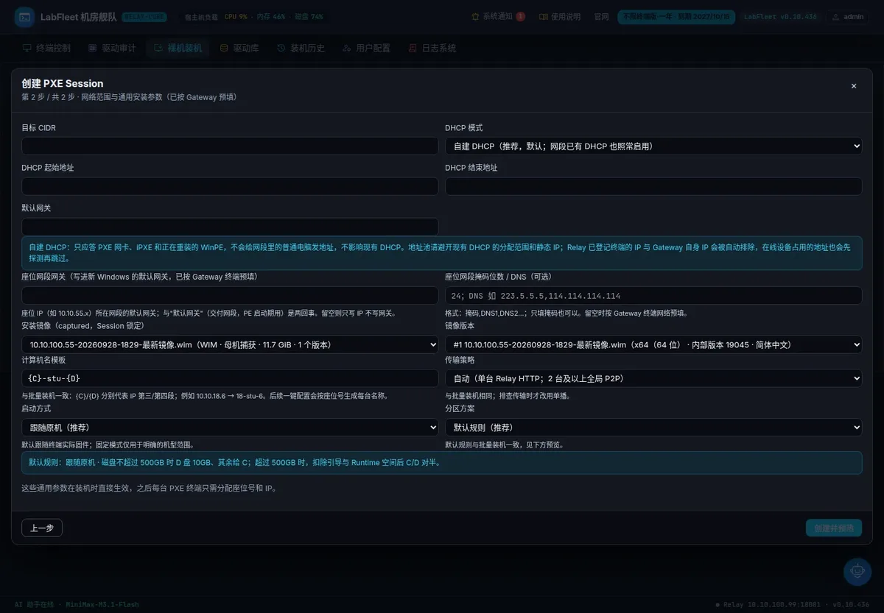Screen dimensions: 884x613
Task: Open the 分区方案 dropdown
Action: (x=653, y=428)
